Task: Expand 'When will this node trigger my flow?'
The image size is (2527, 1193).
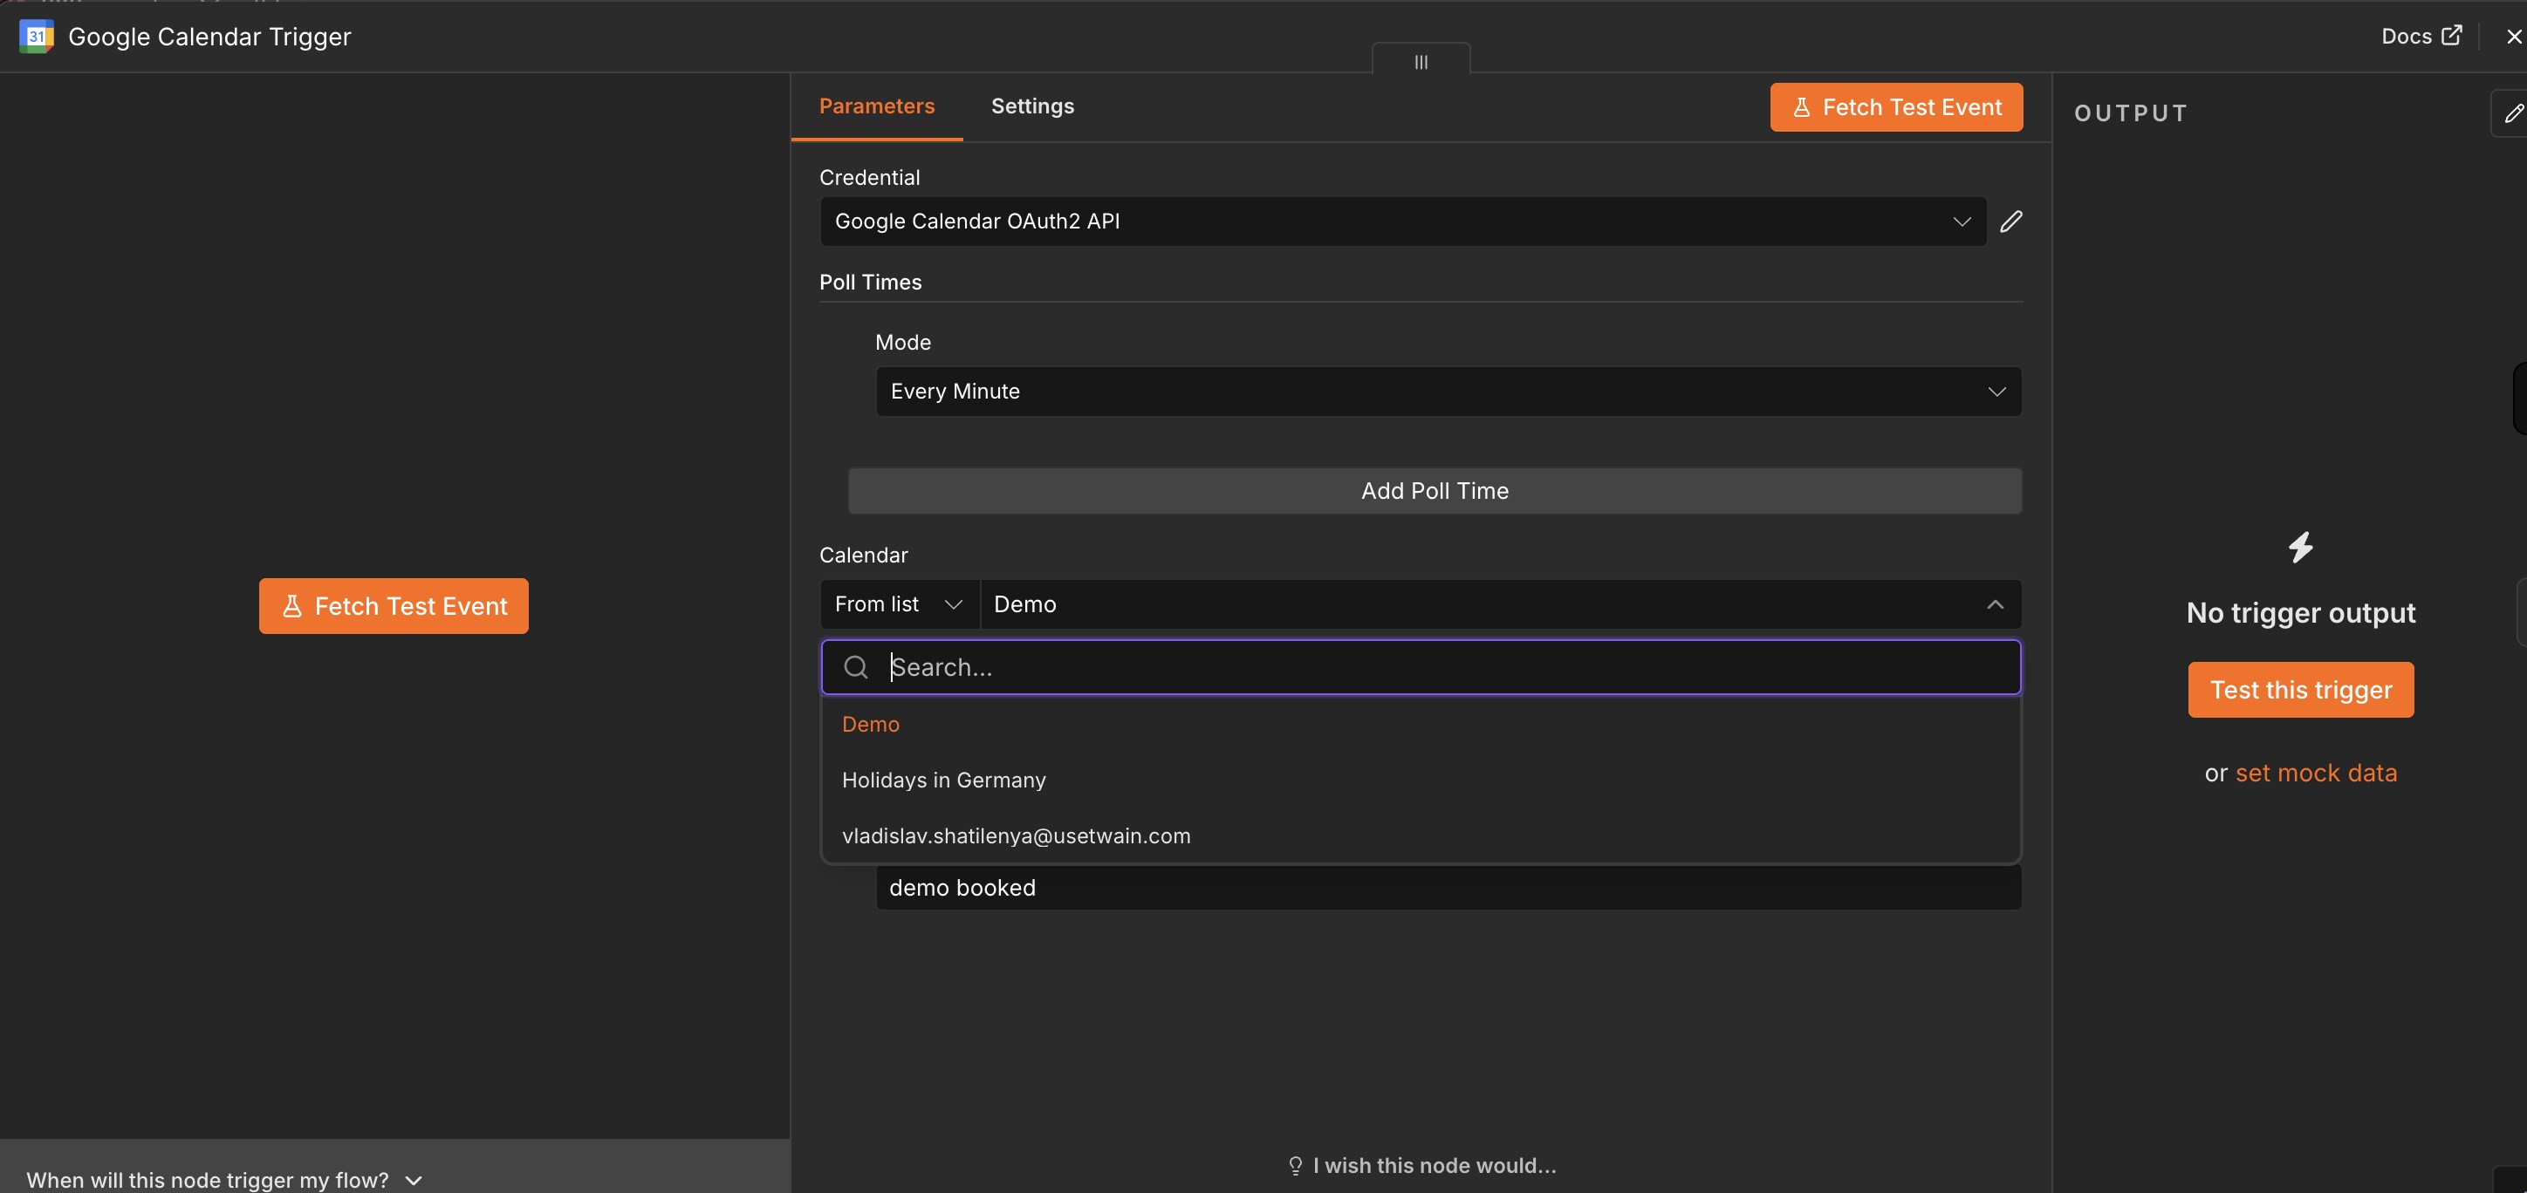Action: click(223, 1179)
